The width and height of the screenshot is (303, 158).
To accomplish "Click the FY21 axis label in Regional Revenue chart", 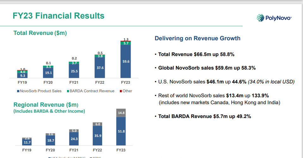I will pyautogui.click(x=74, y=150).
